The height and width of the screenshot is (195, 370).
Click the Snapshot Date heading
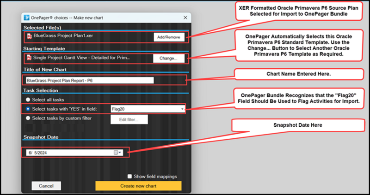pos(41,137)
